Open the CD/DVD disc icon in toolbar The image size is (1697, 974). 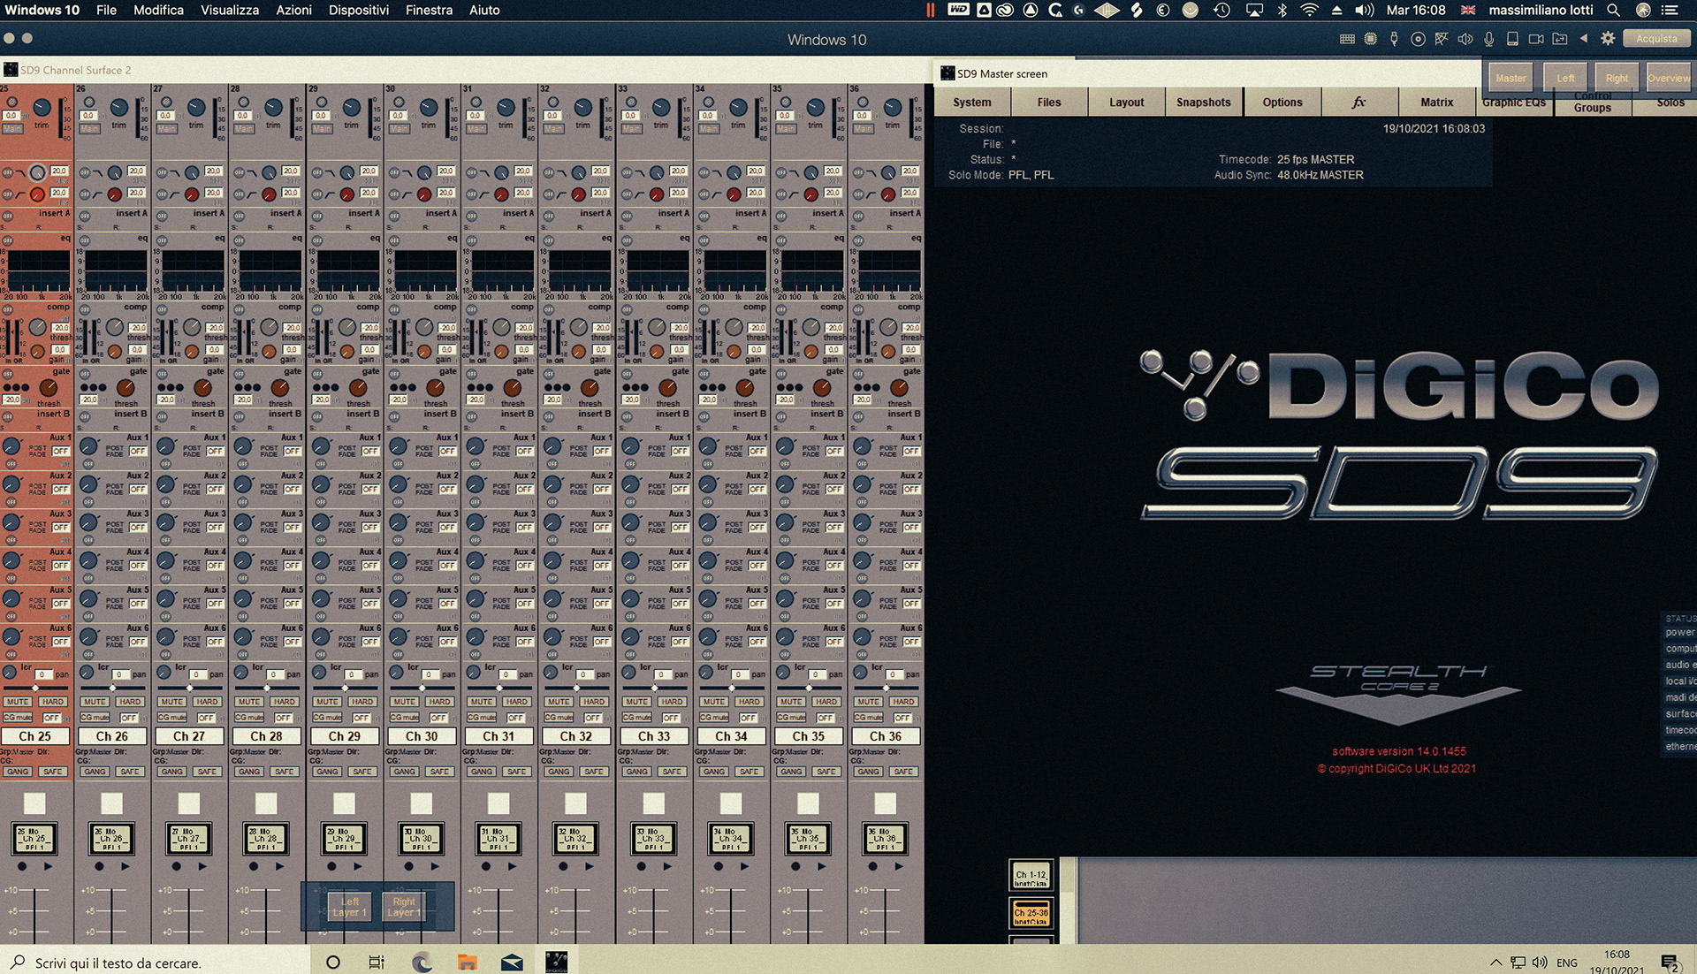click(1418, 39)
